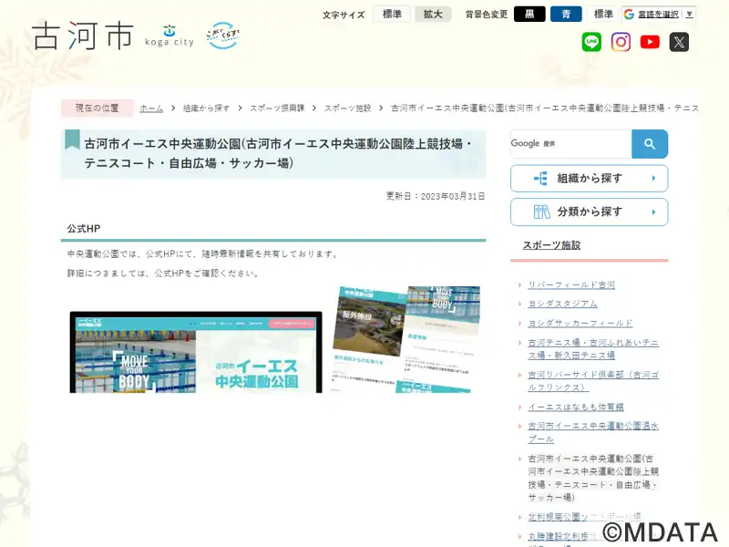Viewport: 729px width, 547px height.
Task: Select the black background color swatch
Action: coord(529,15)
